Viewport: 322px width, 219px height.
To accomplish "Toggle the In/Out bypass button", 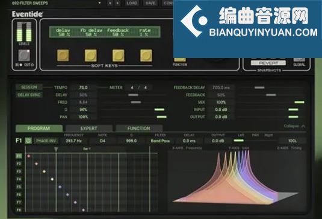I will [x=24, y=56].
